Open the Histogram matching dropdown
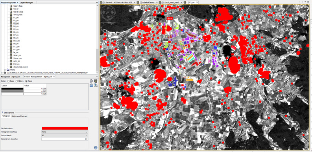This screenshot has width=312, height=152. point(65,132)
